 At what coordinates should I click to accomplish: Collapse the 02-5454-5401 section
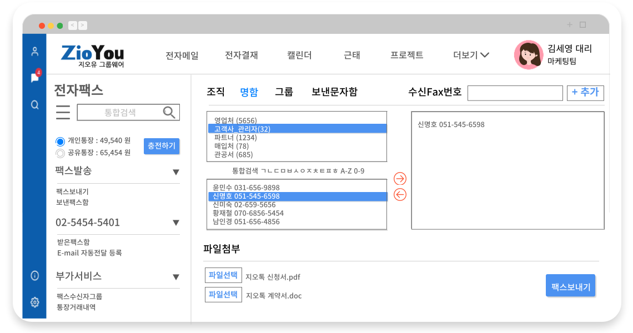tap(175, 223)
